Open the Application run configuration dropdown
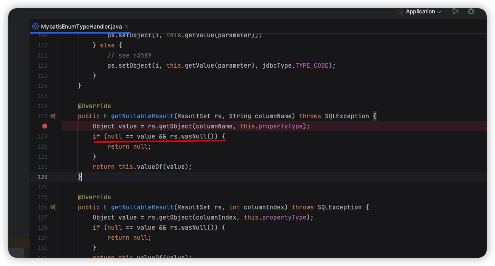This screenshot has width=495, height=266. pyautogui.click(x=423, y=12)
